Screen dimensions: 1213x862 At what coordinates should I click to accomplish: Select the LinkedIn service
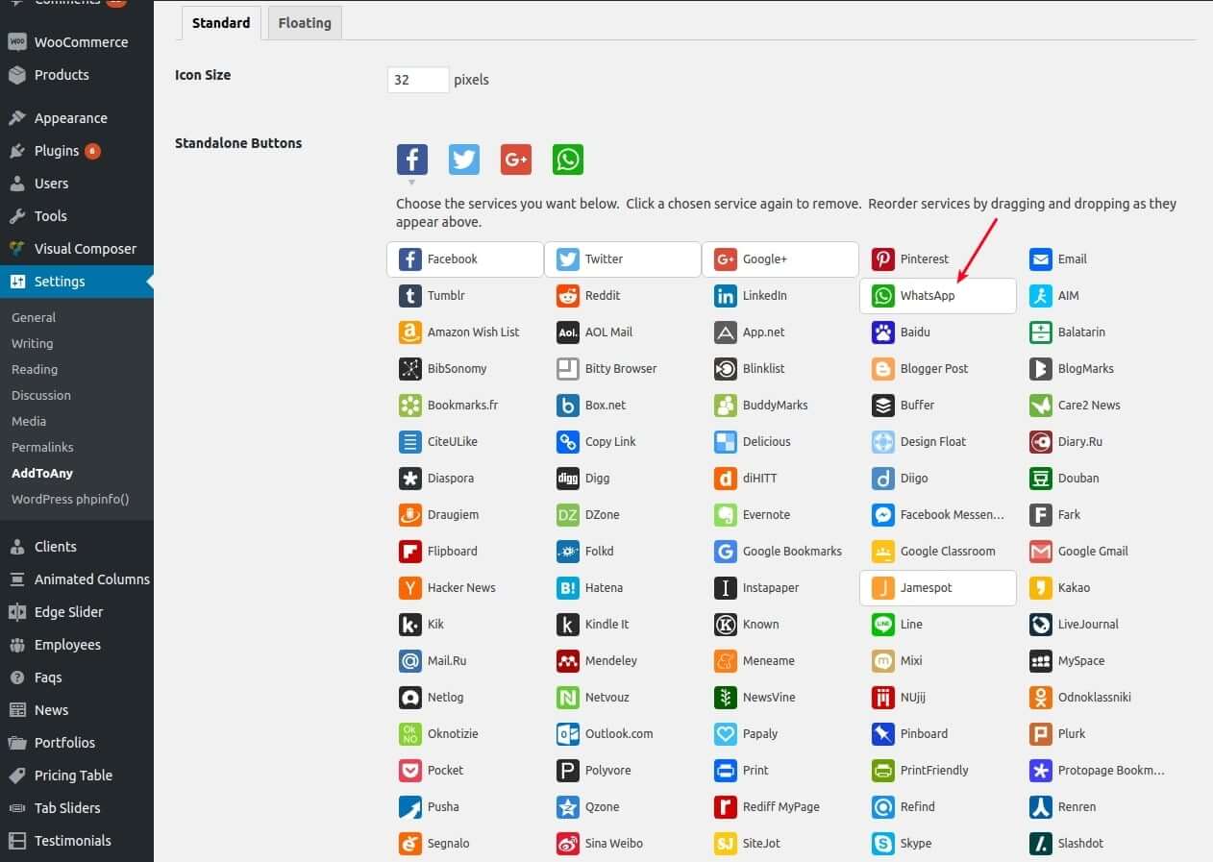(x=780, y=296)
